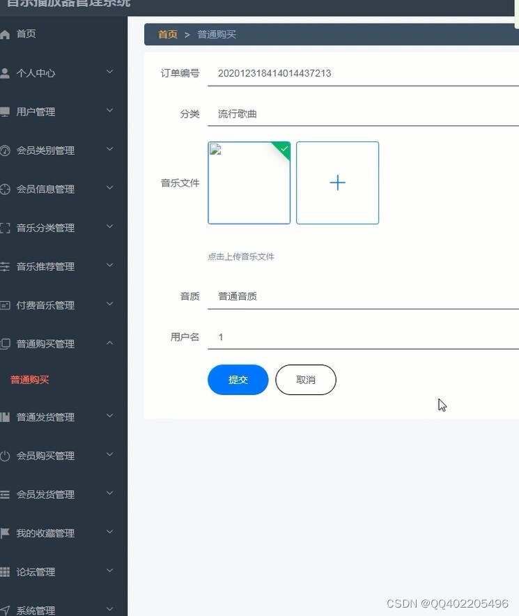
Task: Go to 首页 via breadcrumb link
Action: click(168, 35)
